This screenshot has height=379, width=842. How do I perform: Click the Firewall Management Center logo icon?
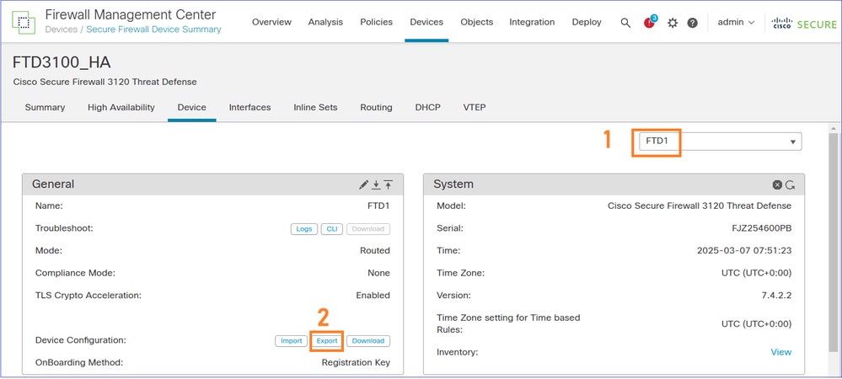click(x=23, y=22)
